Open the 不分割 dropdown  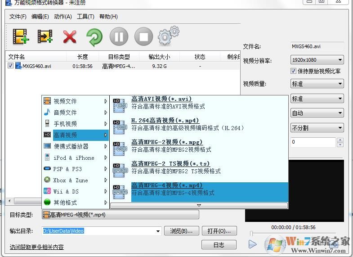point(317,128)
